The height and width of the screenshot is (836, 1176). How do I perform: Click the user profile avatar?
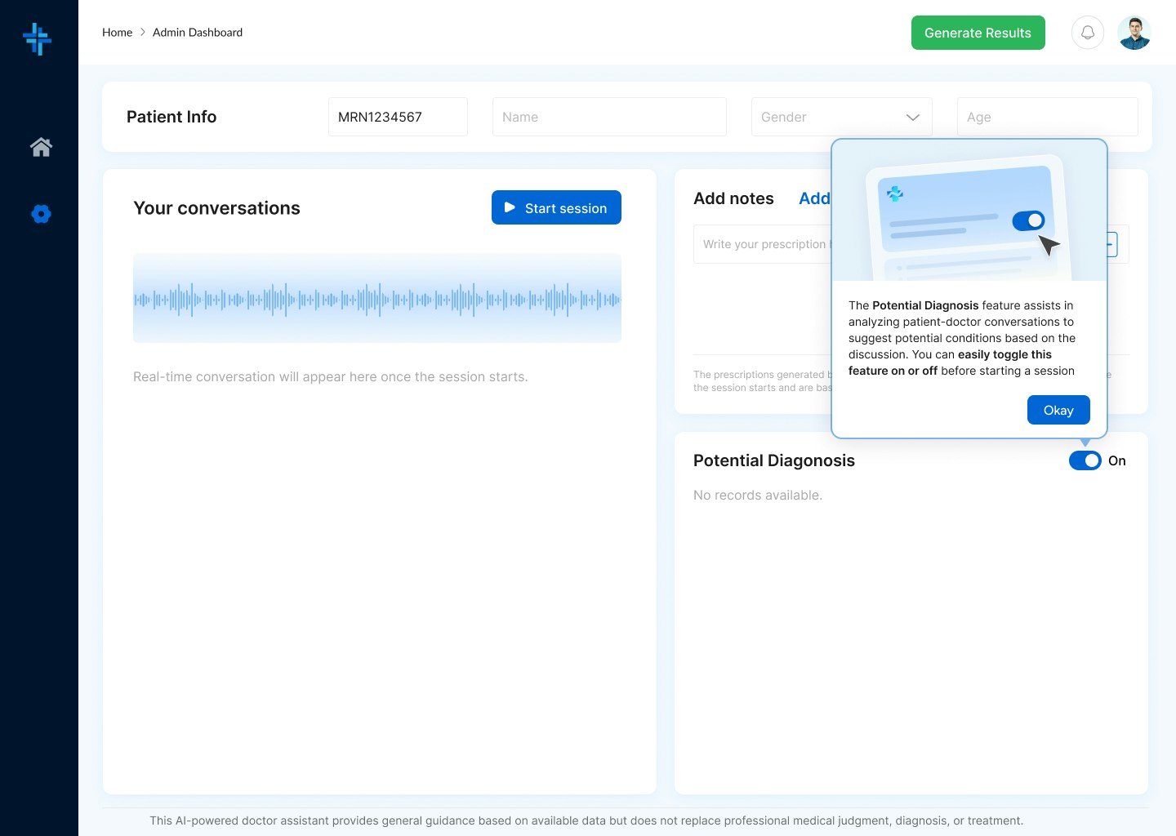click(1134, 32)
